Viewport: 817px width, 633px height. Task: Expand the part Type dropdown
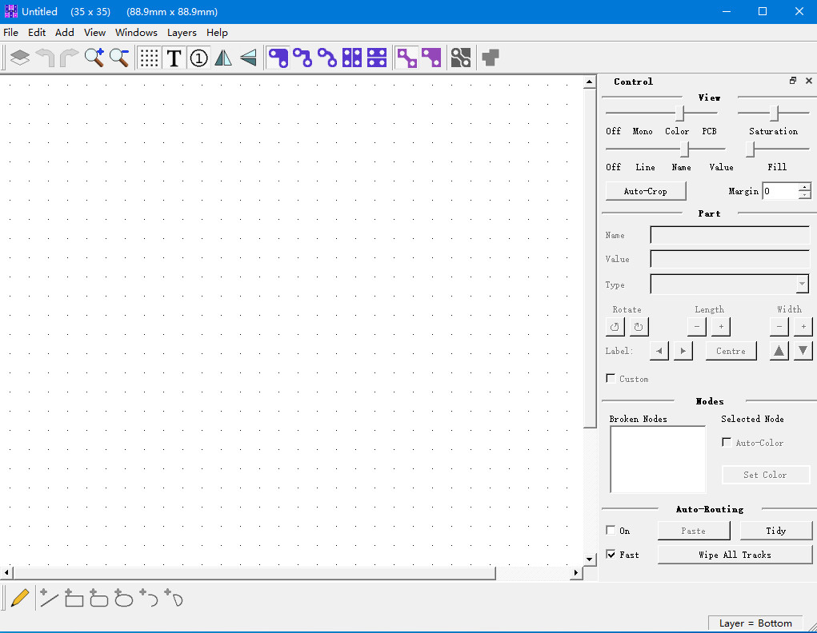coord(802,285)
